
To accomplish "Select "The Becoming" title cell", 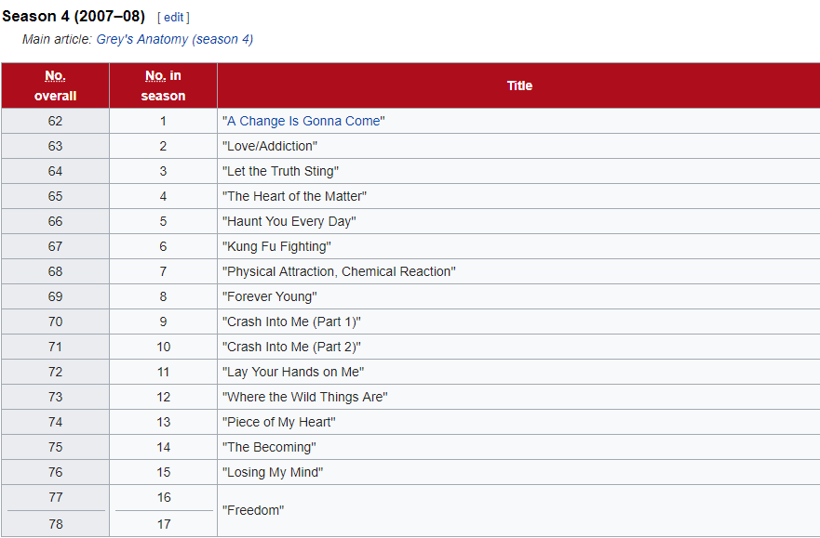I will click(x=518, y=447).
